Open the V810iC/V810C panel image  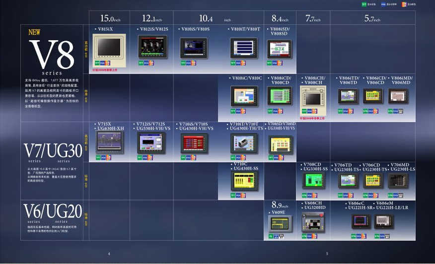[244, 96]
